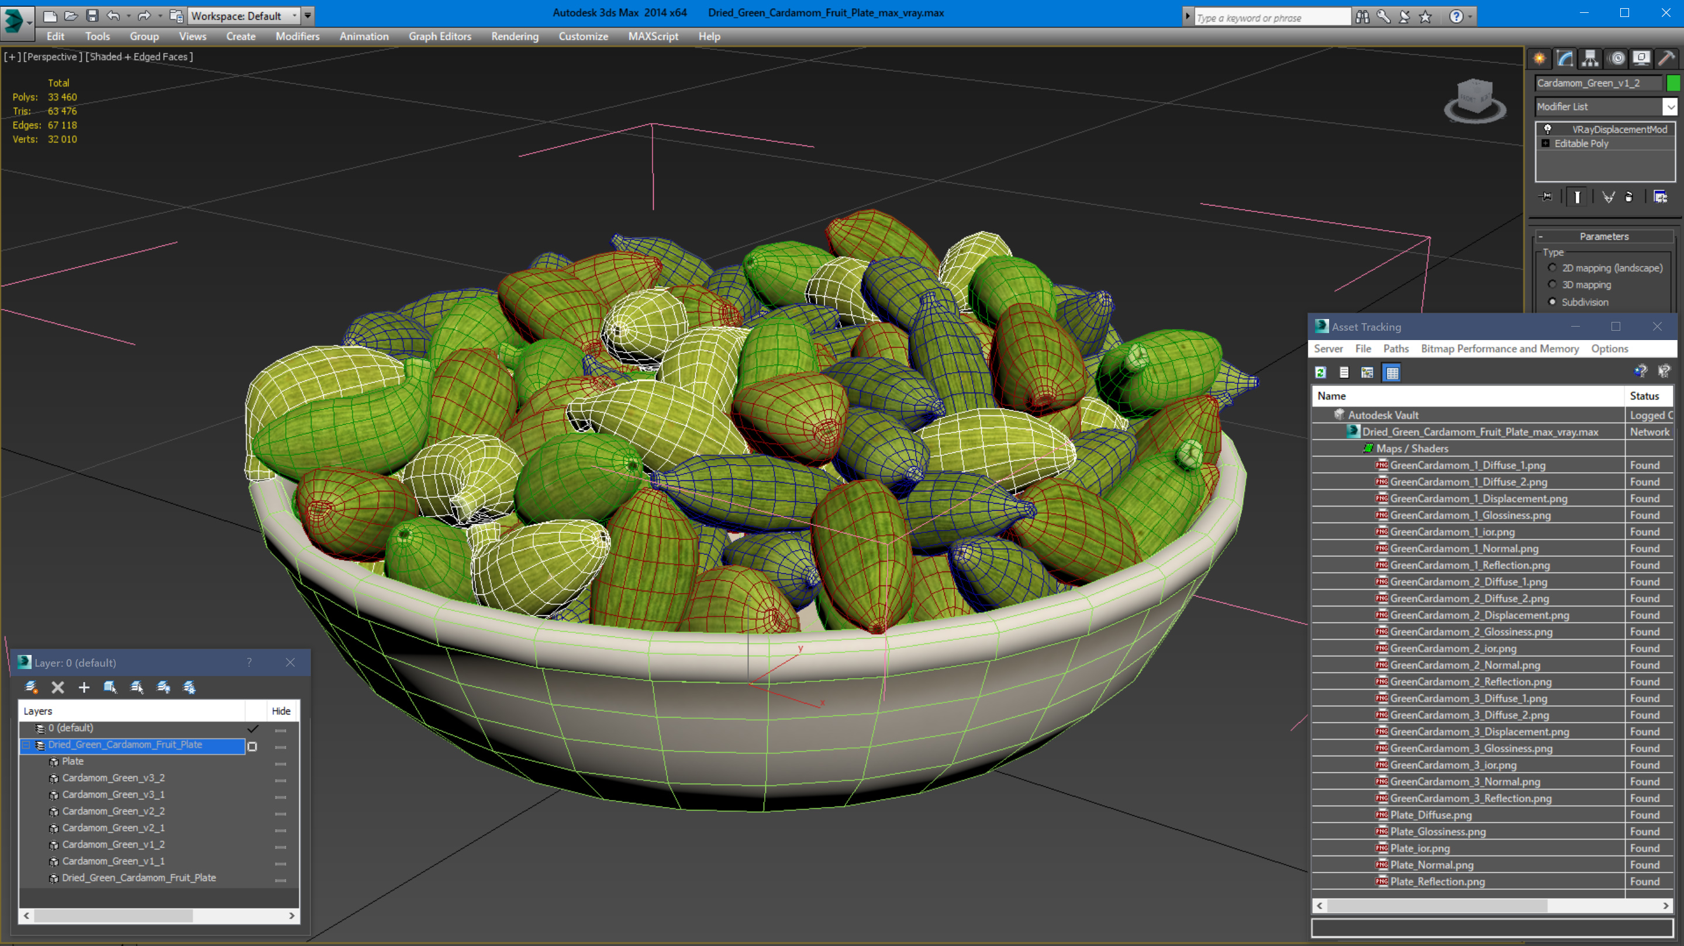The height and width of the screenshot is (946, 1684).
Task: Open the Modifier List dropdown
Action: click(1669, 106)
